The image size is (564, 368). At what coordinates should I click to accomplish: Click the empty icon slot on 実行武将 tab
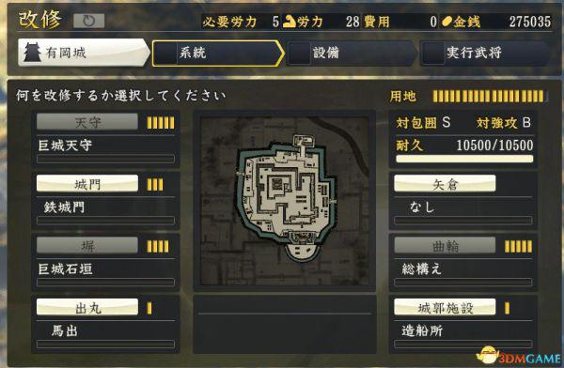tap(433, 54)
